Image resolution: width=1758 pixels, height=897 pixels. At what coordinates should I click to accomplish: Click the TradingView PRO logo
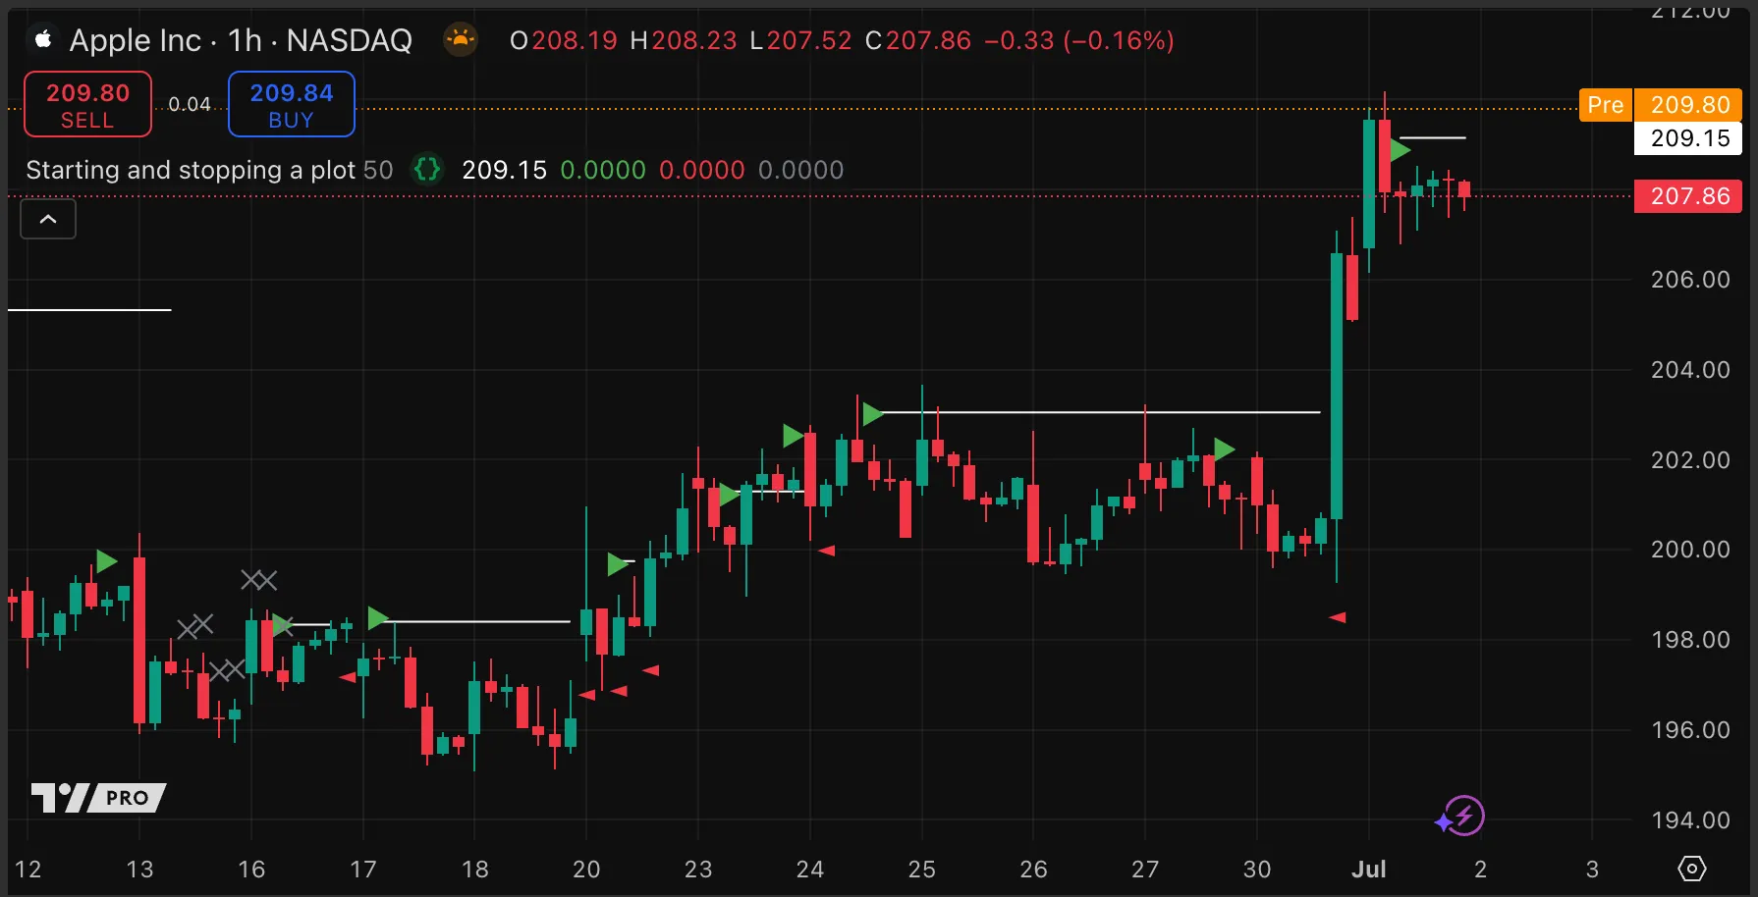(98, 797)
